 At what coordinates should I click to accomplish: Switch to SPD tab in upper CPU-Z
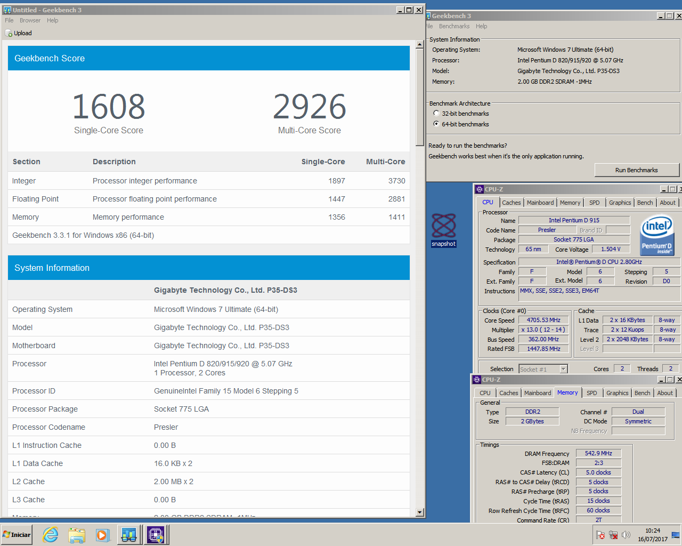coord(595,203)
